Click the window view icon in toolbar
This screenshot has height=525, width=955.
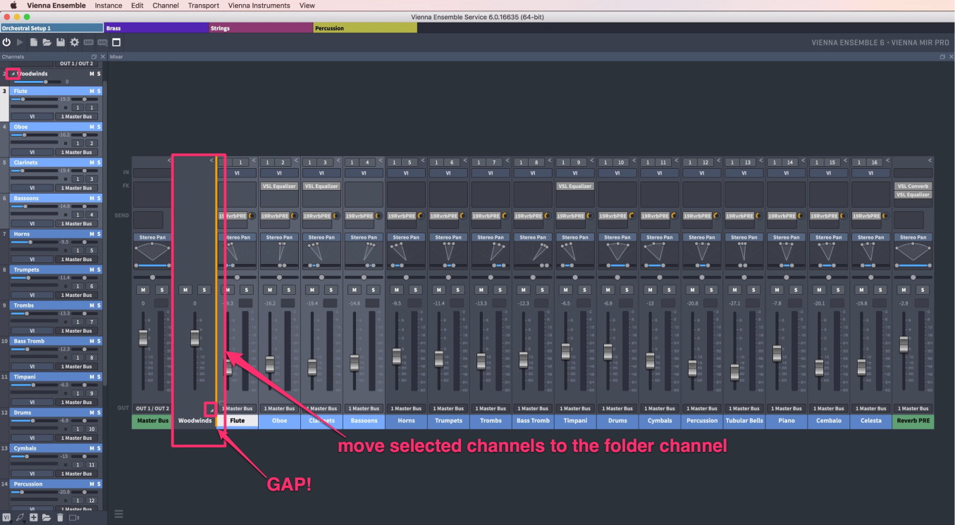click(116, 42)
